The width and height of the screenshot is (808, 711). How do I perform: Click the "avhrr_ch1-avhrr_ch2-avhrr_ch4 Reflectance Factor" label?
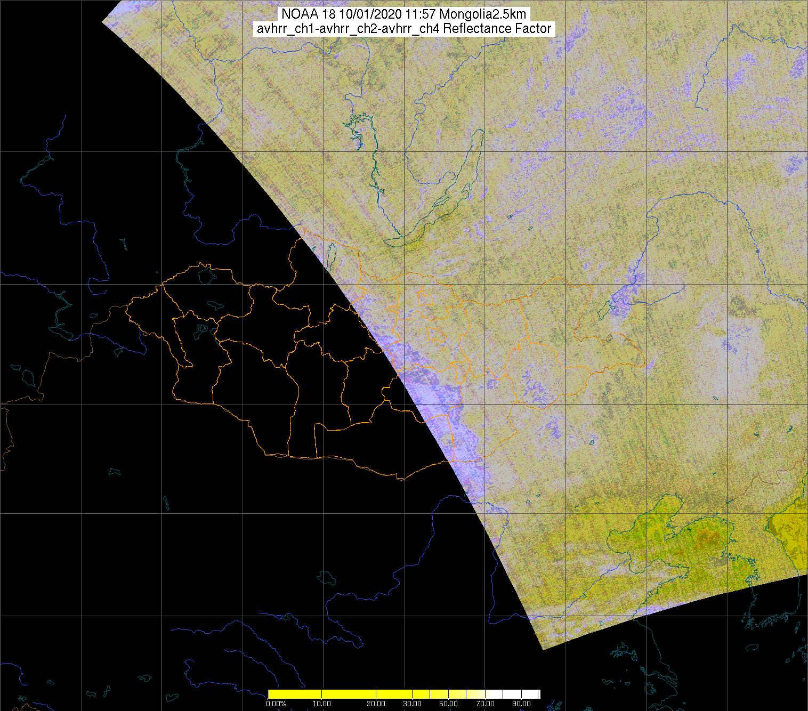(x=404, y=29)
